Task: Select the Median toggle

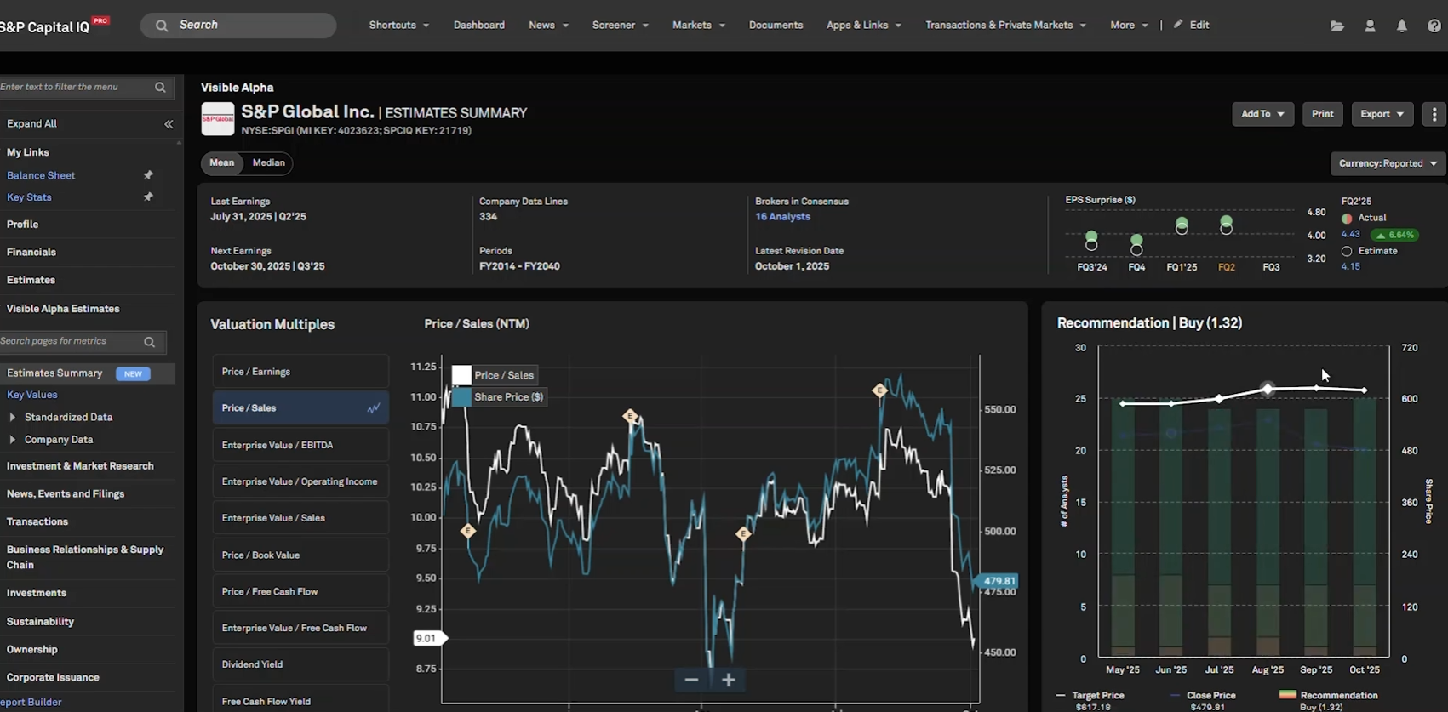Action: click(268, 162)
